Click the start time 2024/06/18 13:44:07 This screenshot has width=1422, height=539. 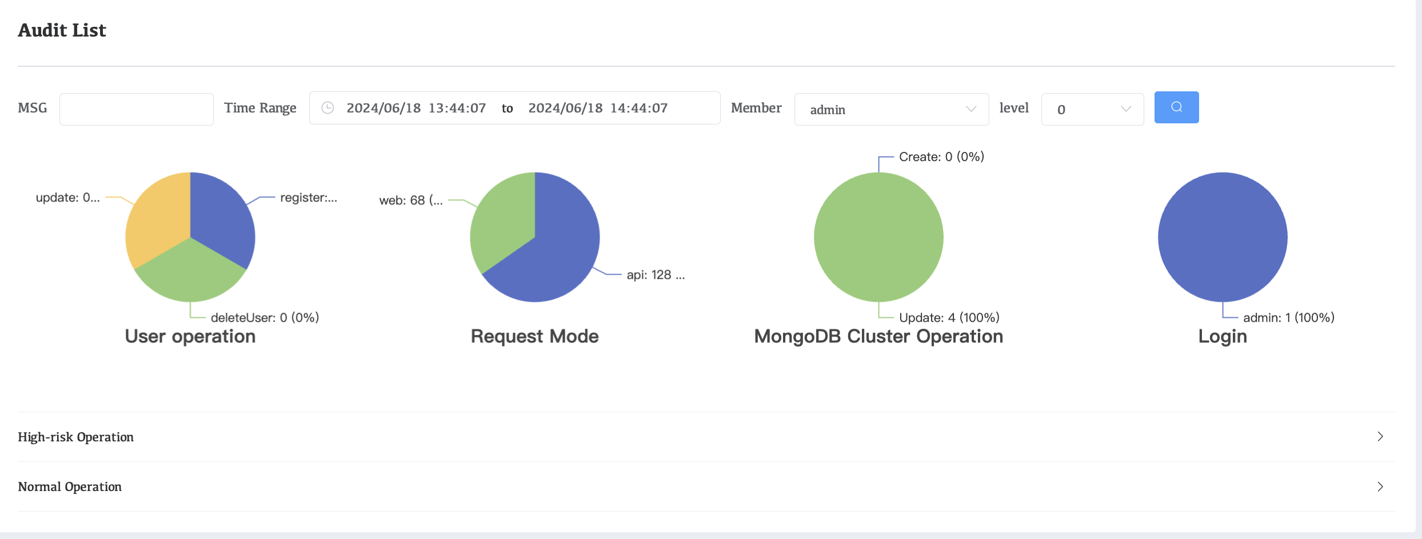point(416,108)
